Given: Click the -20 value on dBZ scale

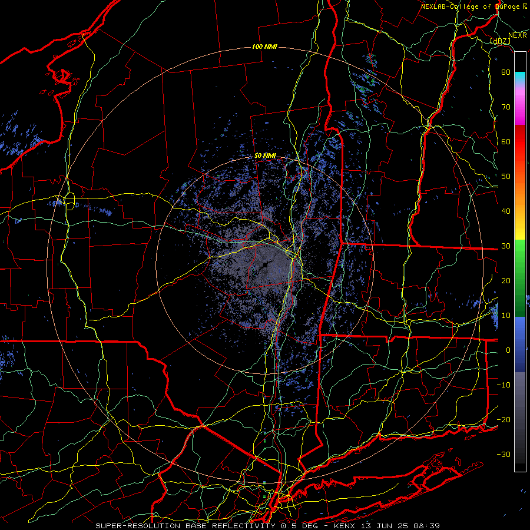Looking at the screenshot, I should tap(503, 420).
